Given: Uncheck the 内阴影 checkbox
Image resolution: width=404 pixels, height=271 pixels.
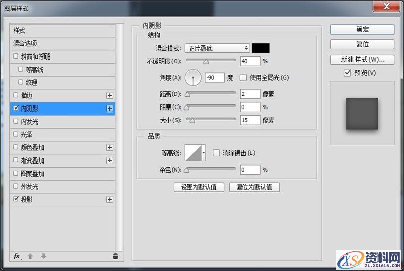Looking at the screenshot, I should point(16,108).
